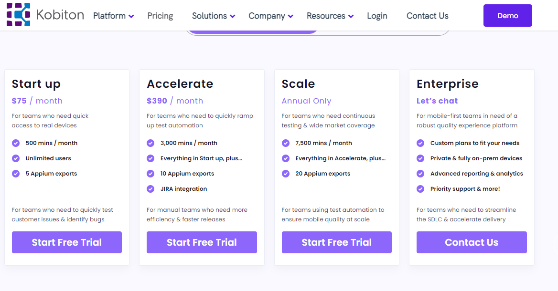Screen dimensions: 558x291
Task: Click the checkmark icon next to Custom plans to fit your needs
Action: coord(420,143)
